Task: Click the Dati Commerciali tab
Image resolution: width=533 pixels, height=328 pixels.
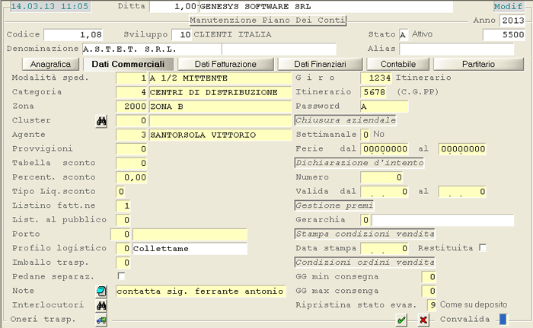Action: pyautogui.click(x=128, y=64)
